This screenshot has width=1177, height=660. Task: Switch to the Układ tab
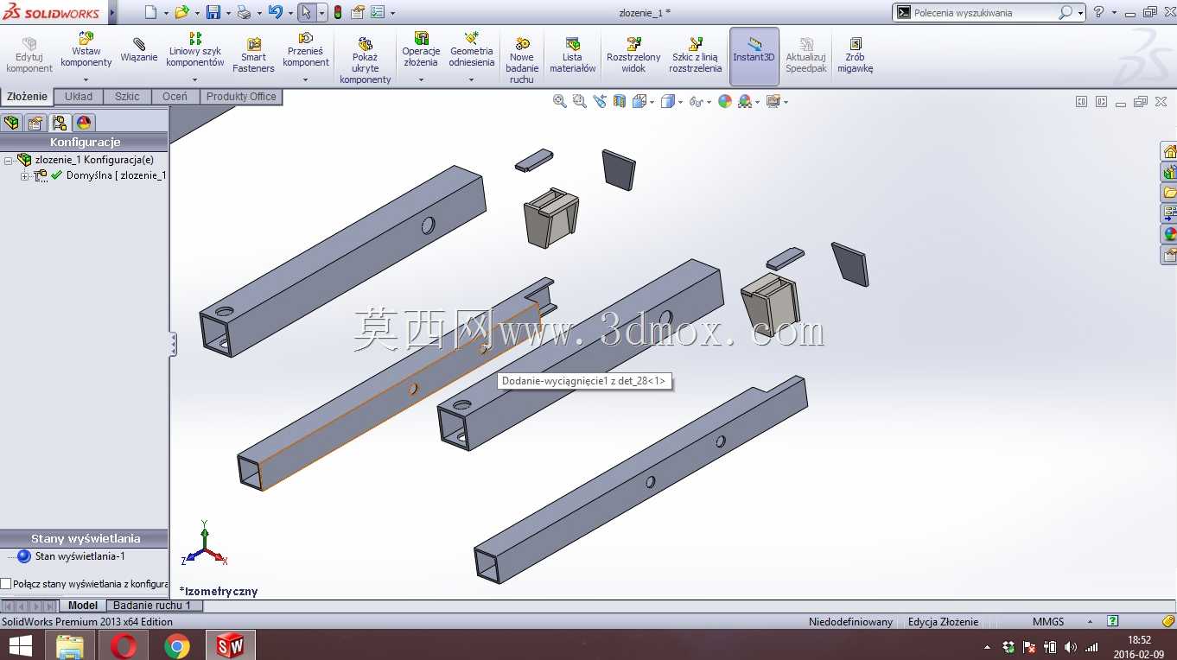point(79,97)
